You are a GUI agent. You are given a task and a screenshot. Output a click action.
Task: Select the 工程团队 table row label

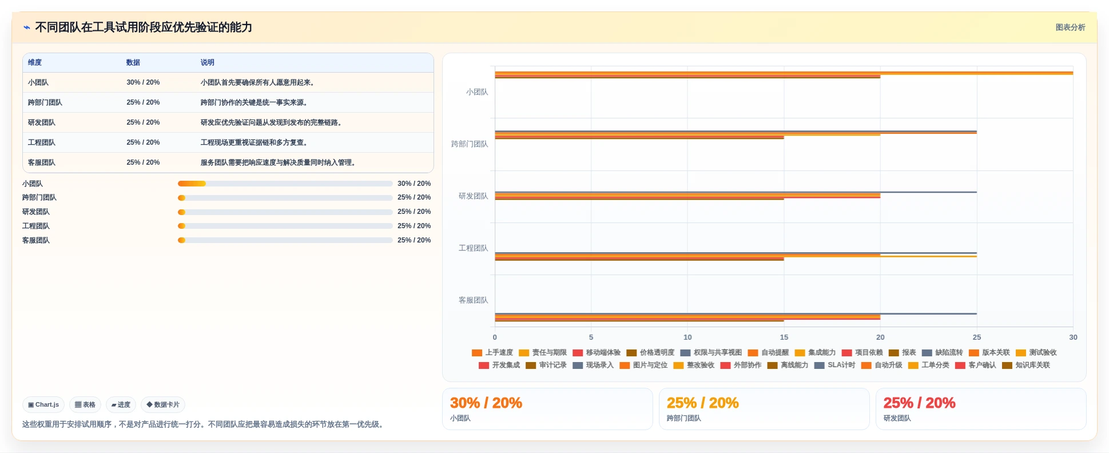[x=42, y=142]
